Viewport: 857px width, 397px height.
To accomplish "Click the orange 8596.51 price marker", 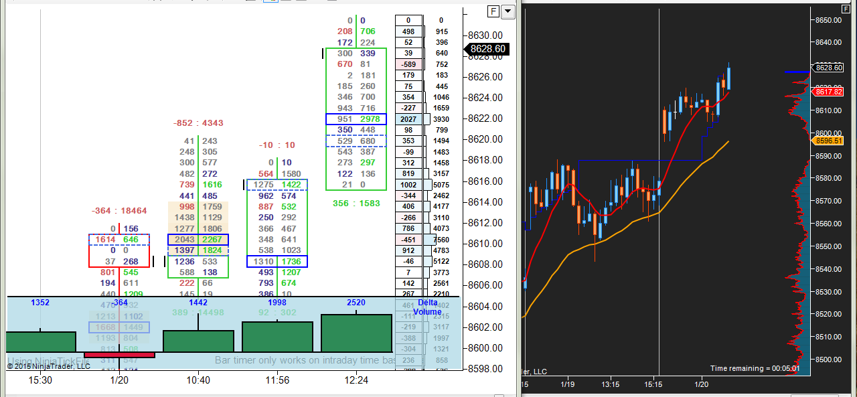I will [x=829, y=141].
